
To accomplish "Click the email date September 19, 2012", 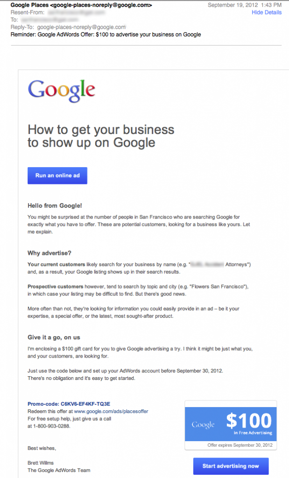I will (x=233, y=5).
